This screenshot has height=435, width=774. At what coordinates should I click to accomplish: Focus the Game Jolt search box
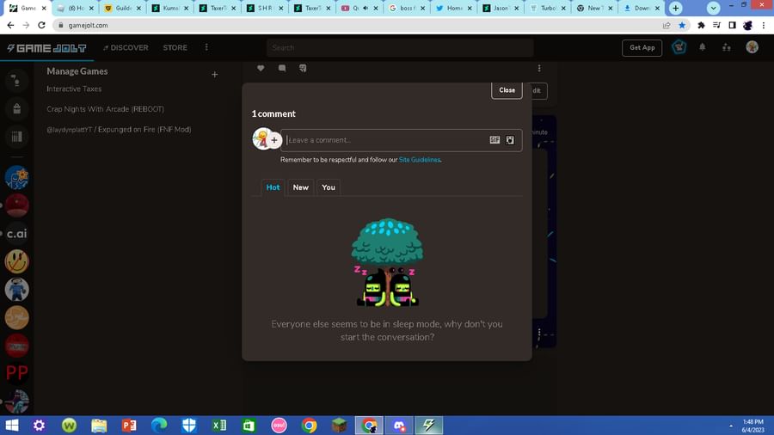400,48
